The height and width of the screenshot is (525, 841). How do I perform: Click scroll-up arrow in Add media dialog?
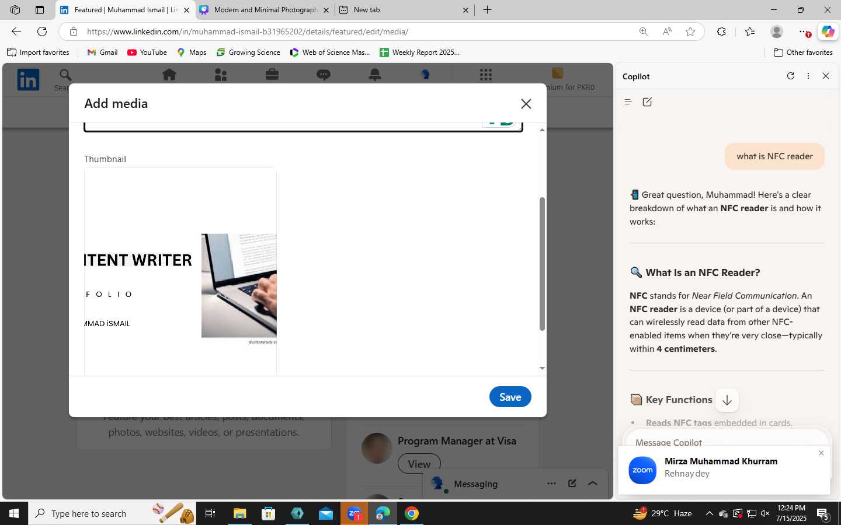pos(542,129)
